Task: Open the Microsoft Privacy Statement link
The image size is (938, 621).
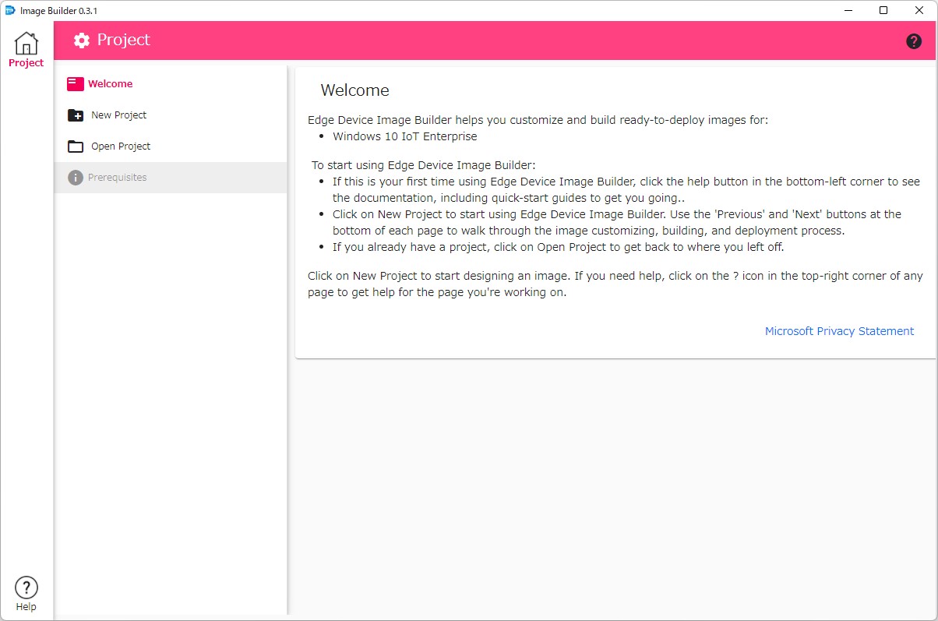Action: point(839,330)
